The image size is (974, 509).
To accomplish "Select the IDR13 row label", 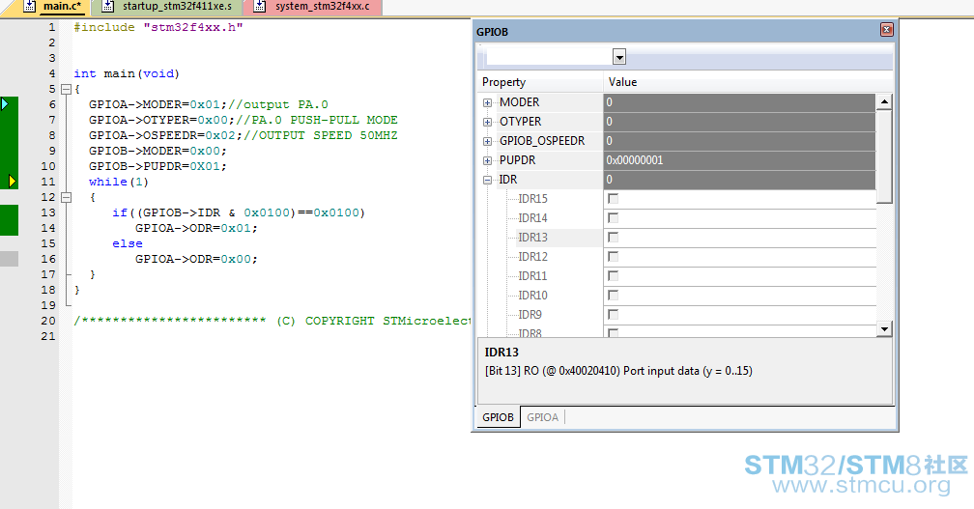I will (533, 238).
